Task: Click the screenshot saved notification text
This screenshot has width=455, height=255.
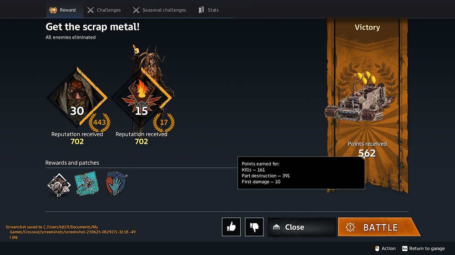Action: pos(71,232)
